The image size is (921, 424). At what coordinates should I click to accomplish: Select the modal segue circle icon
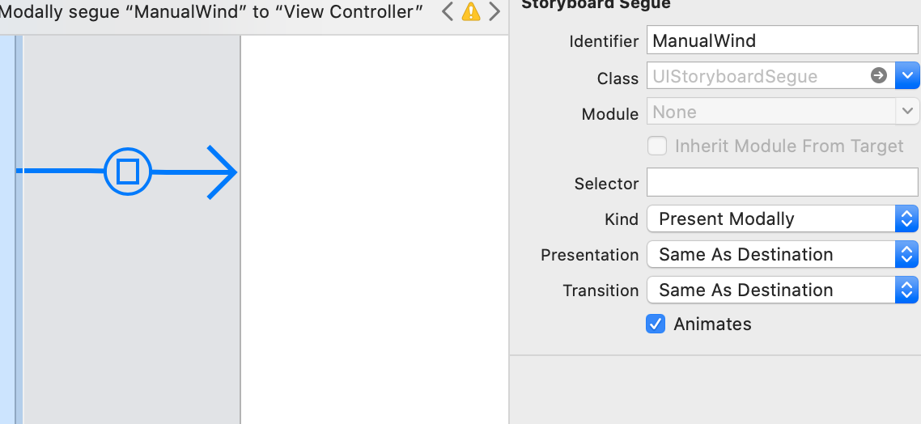click(127, 172)
